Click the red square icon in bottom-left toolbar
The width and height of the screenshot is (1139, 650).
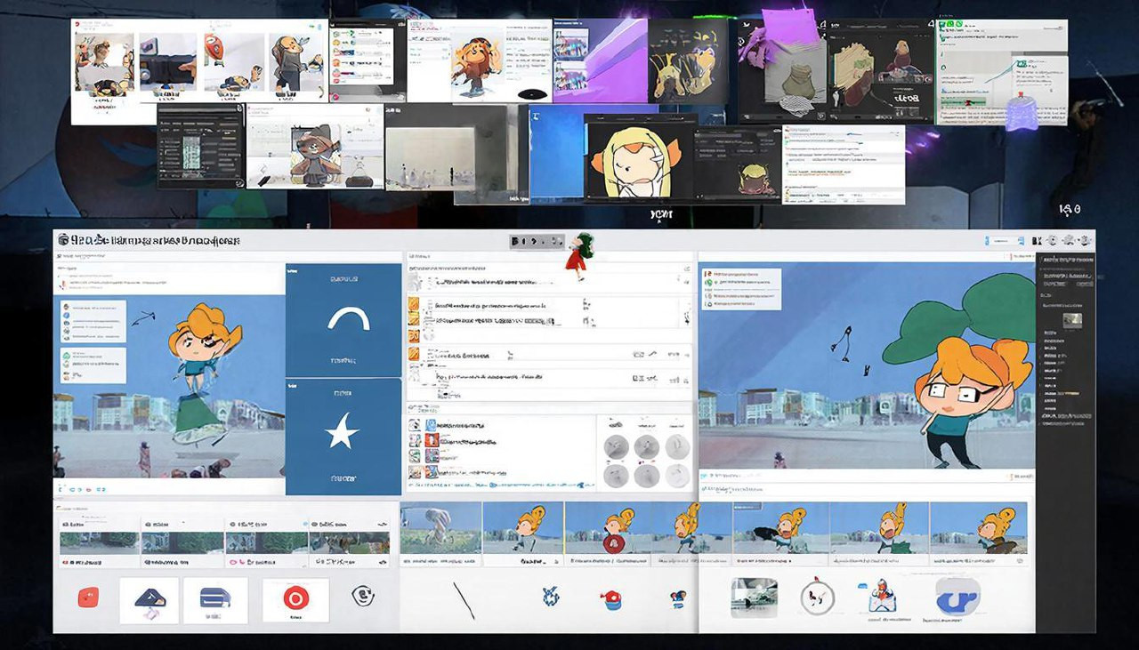click(89, 598)
